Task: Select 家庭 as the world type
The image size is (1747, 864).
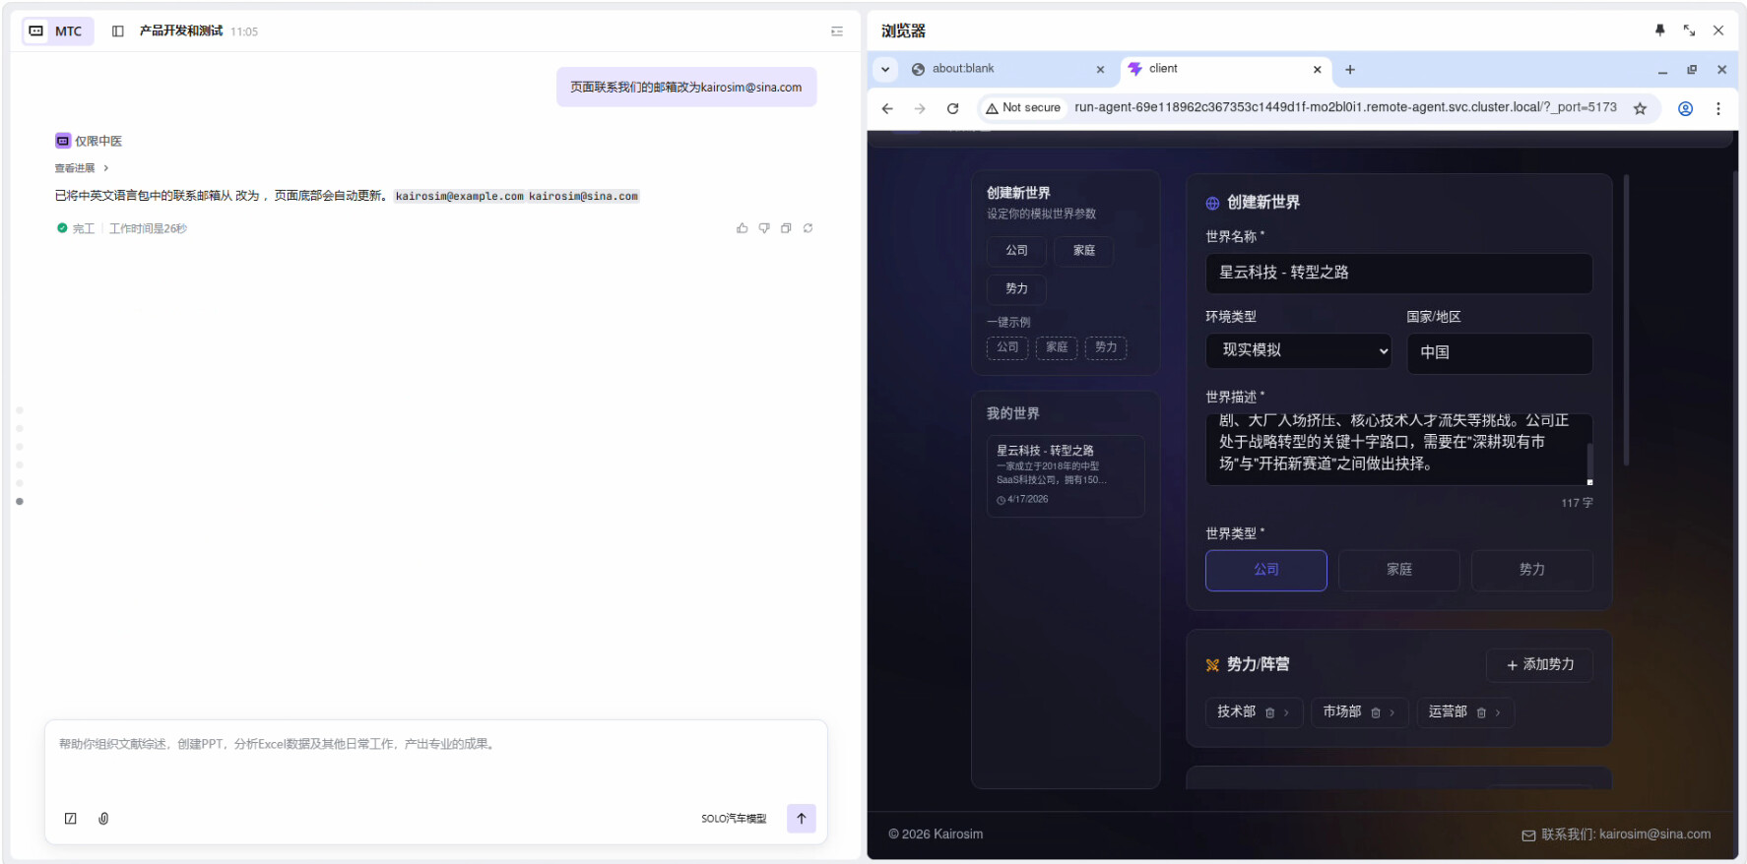Action: [x=1398, y=570]
